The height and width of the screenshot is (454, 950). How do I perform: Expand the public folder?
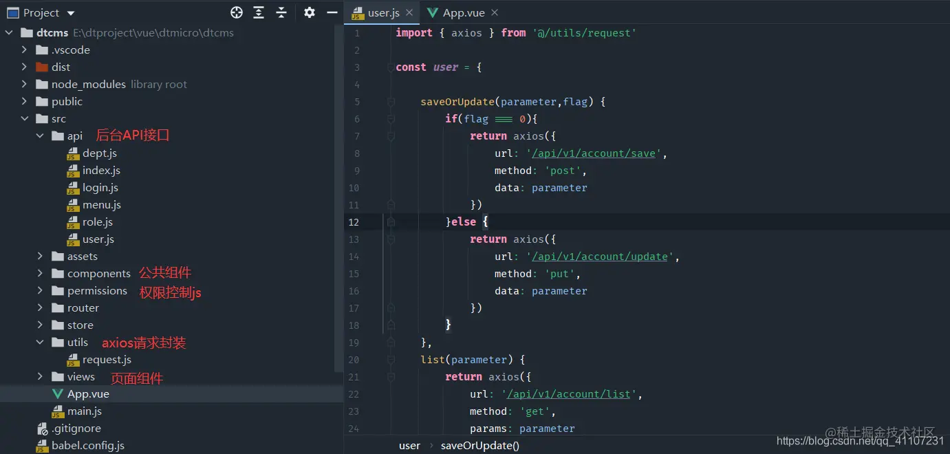tap(24, 101)
